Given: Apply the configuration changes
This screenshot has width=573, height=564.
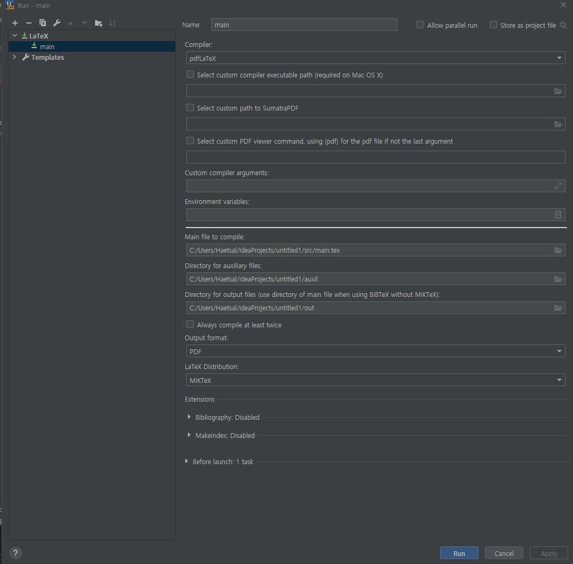Looking at the screenshot, I should (x=548, y=553).
